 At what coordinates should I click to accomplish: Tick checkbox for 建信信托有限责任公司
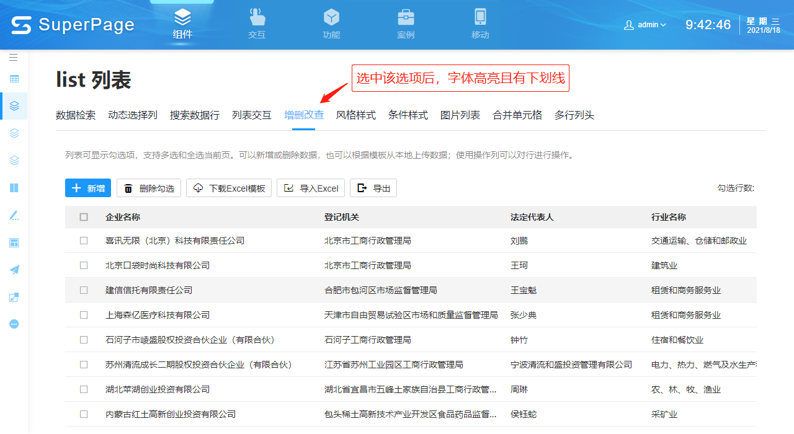pos(84,290)
